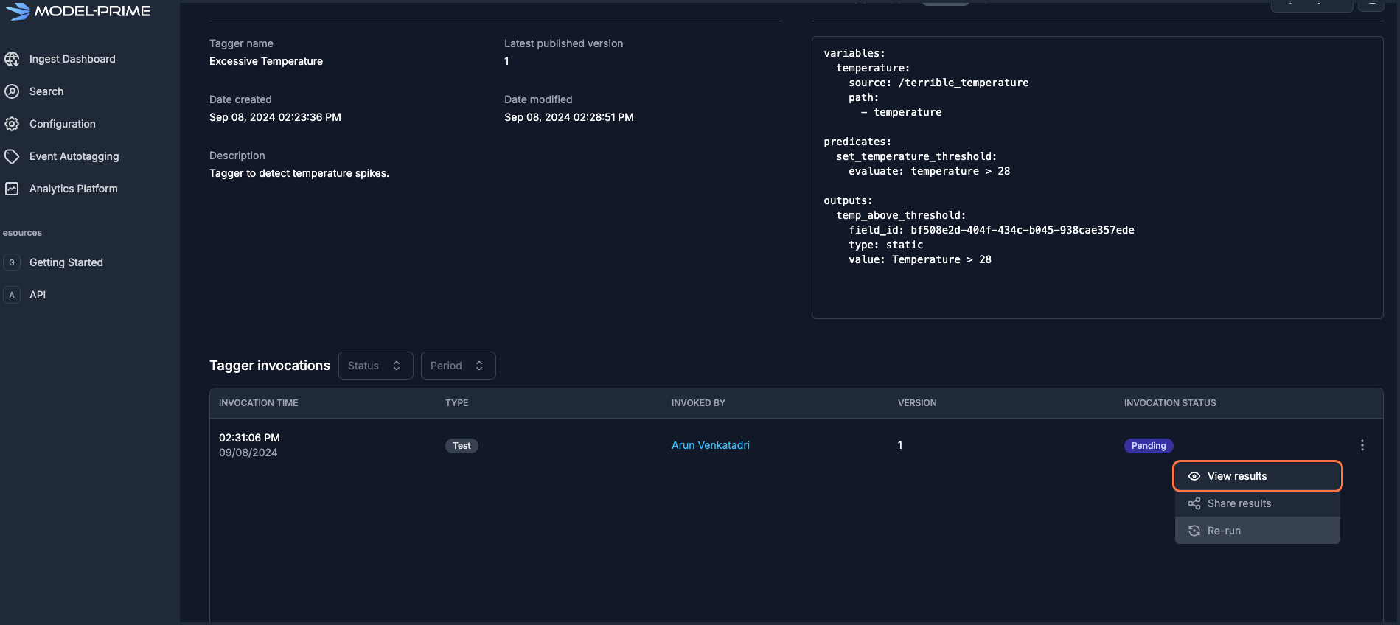Click the "value: Temperature > 28" YAML line

coord(920,259)
